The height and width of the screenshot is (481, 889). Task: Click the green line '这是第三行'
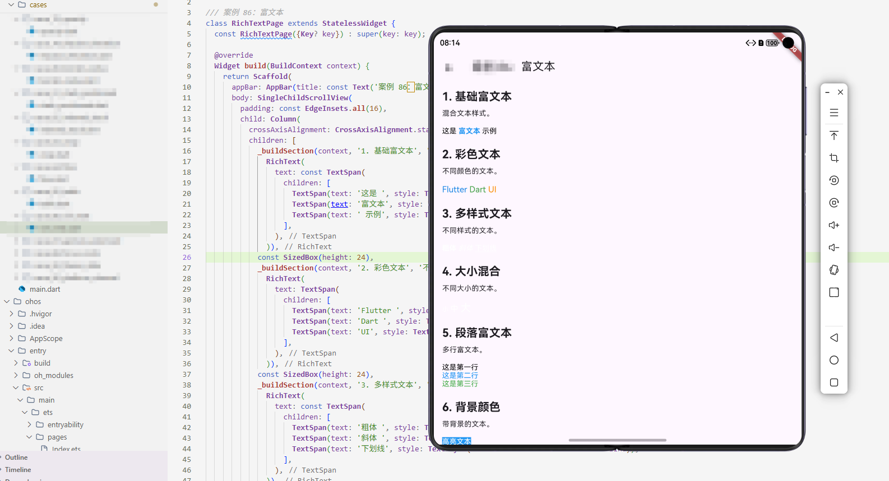[x=460, y=384]
